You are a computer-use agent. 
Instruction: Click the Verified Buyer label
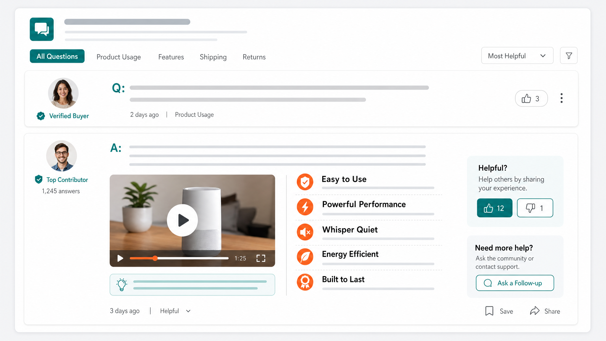coord(69,116)
